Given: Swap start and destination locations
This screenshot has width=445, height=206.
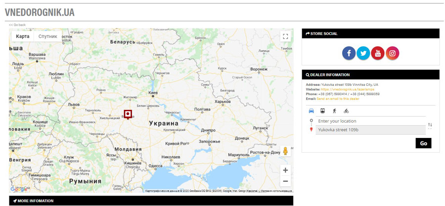Looking at the screenshot, I should (430, 125).
